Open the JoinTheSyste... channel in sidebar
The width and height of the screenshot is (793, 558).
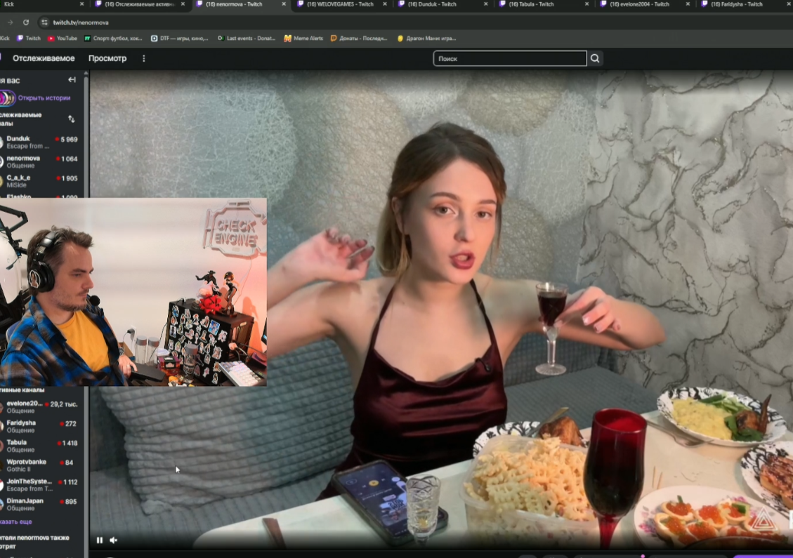[x=41, y=485]
